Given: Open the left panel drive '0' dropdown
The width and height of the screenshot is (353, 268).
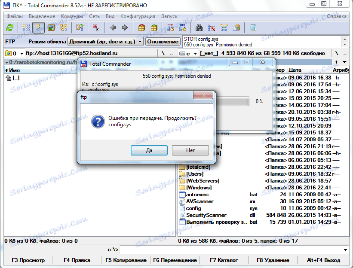Looking at the screenshot, I should (x=21, y=54).
